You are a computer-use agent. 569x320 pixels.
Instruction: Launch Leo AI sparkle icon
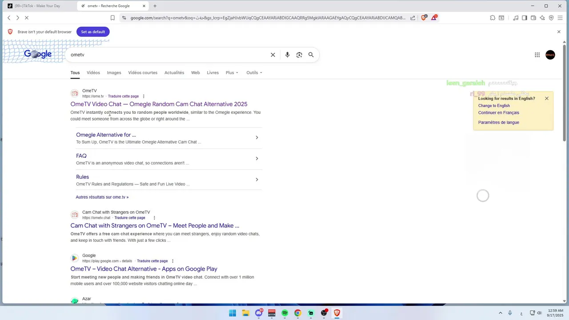tap(542, 18)
